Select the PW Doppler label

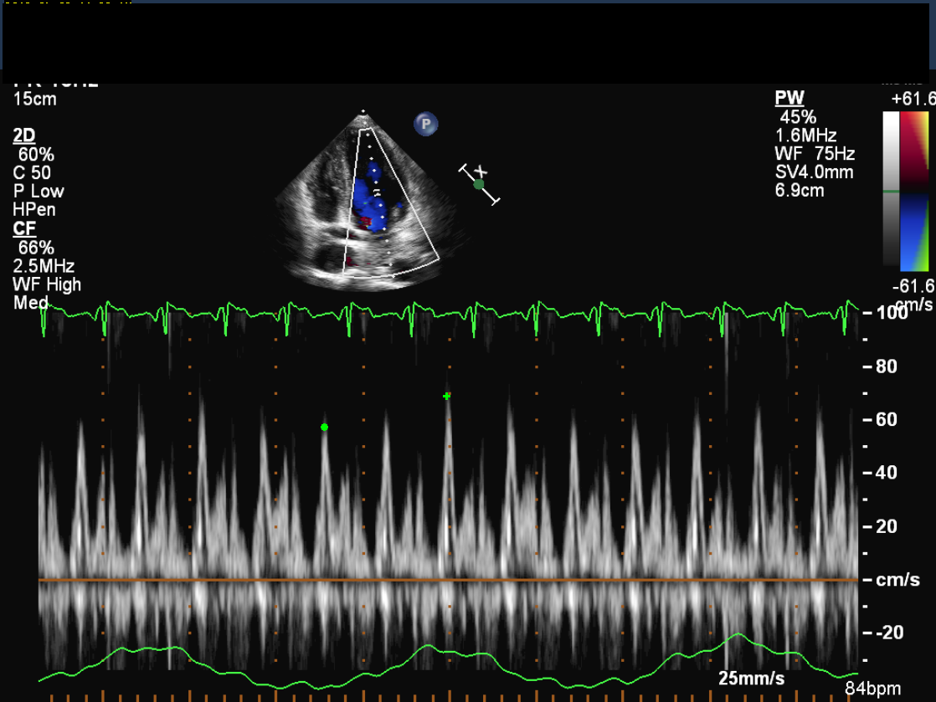coord(789,99)
